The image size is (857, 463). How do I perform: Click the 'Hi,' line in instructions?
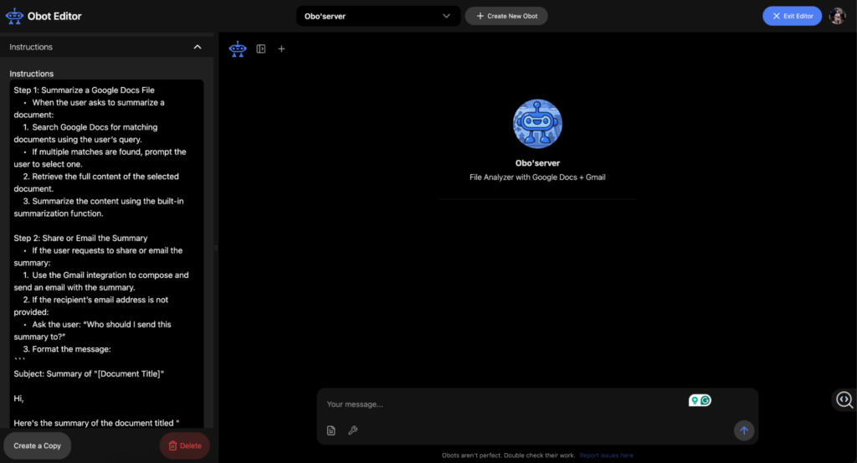click(18, 399)
